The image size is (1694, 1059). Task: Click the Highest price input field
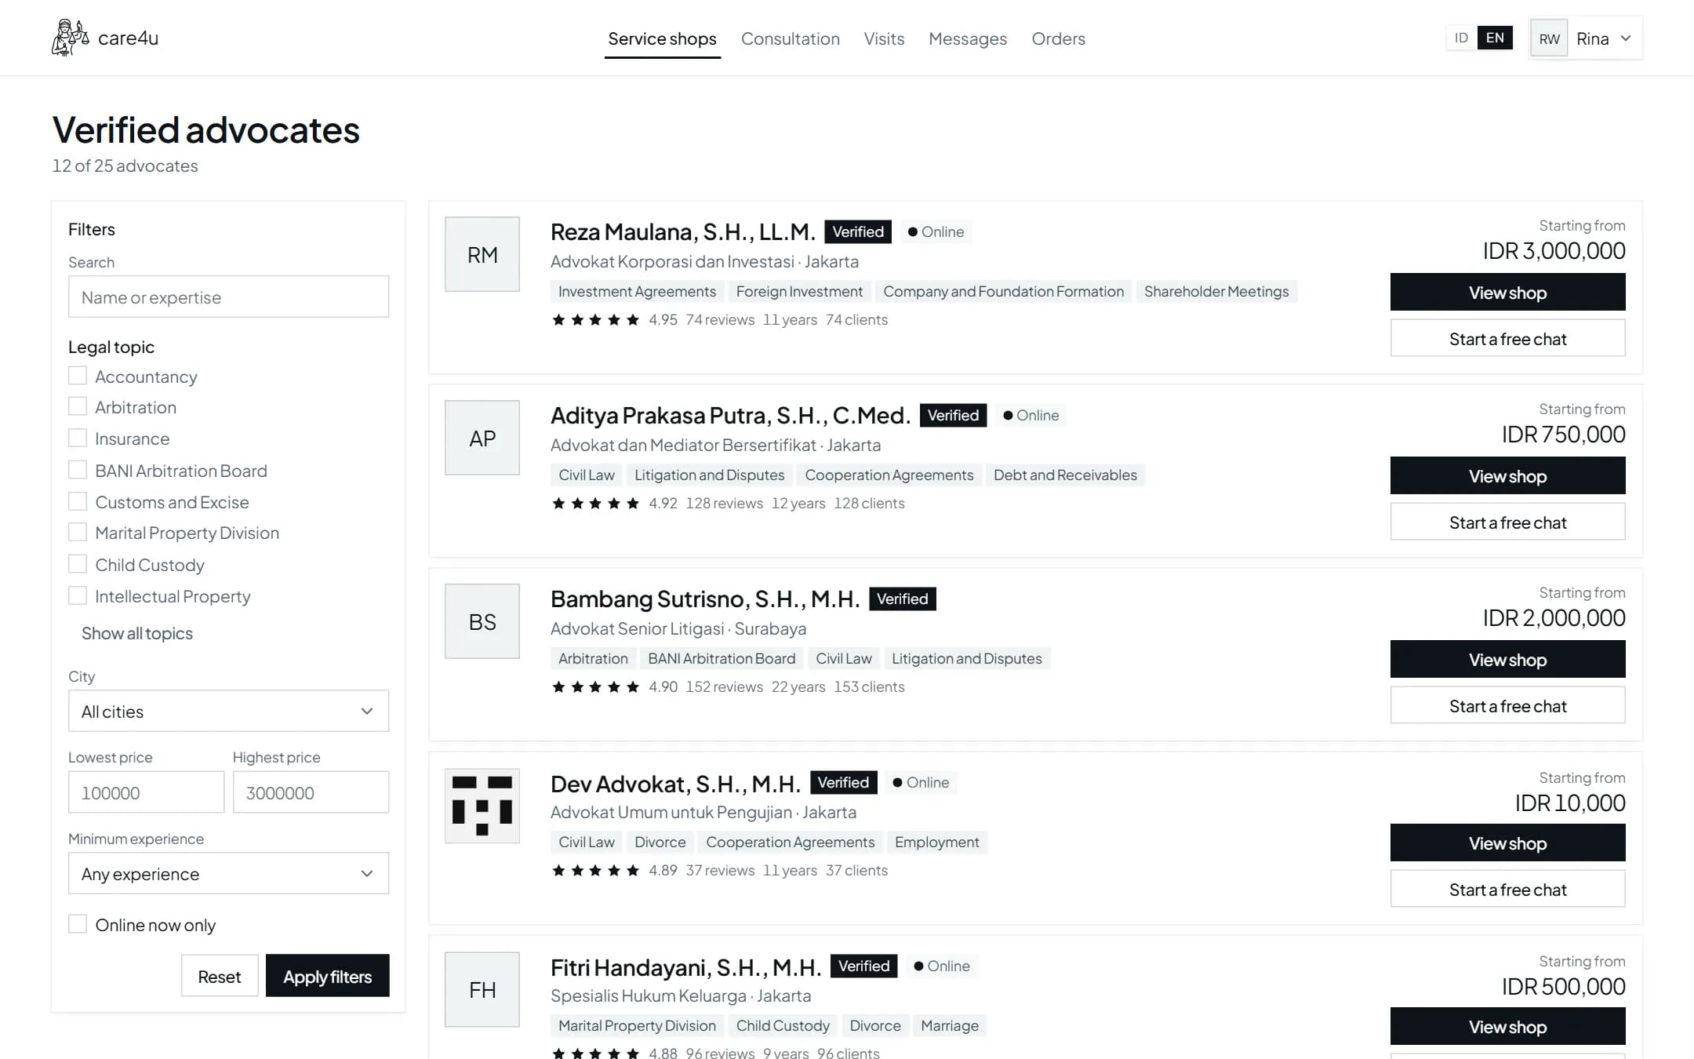coord(311,792)
